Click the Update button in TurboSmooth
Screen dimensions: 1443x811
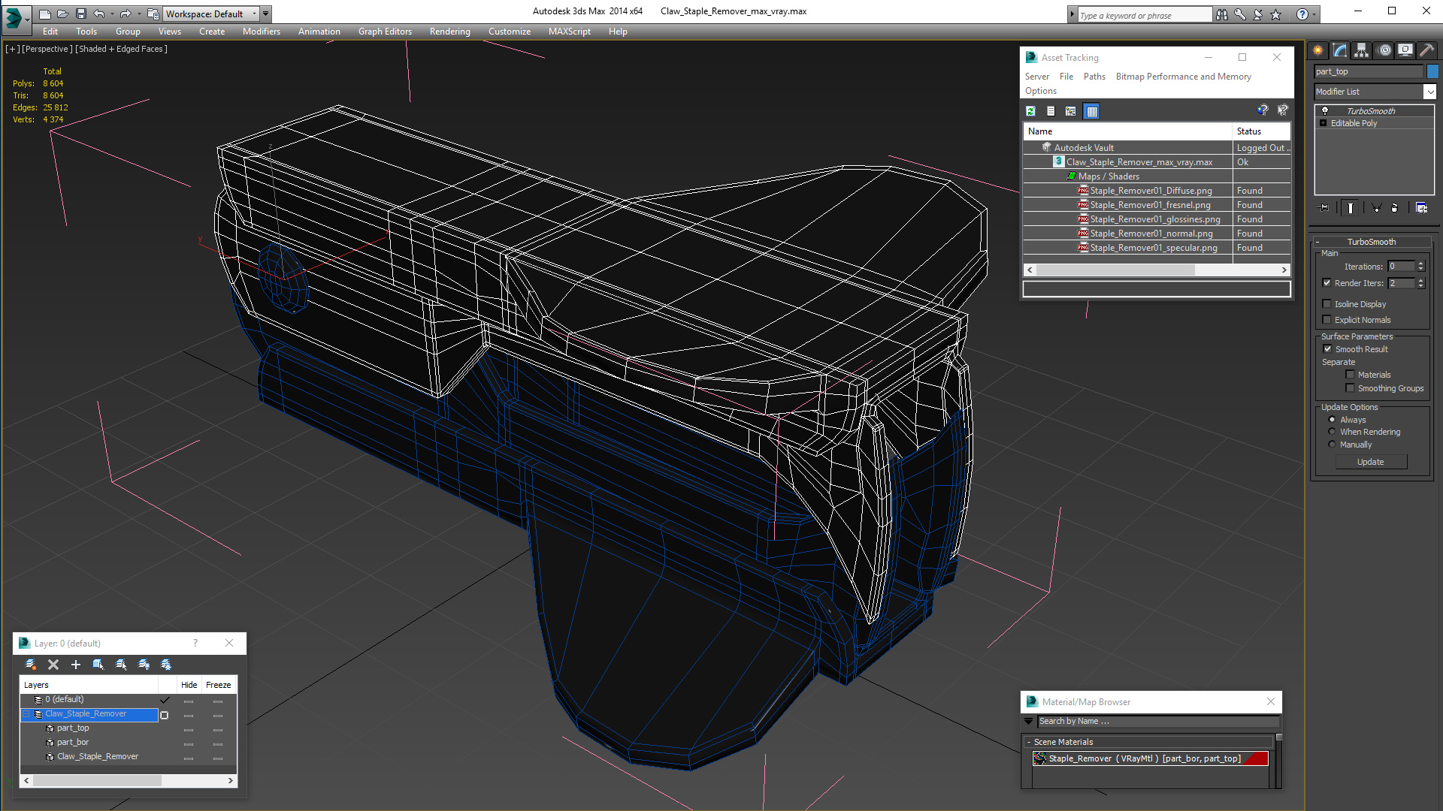pyautogui.click(x=1370, y=462)
